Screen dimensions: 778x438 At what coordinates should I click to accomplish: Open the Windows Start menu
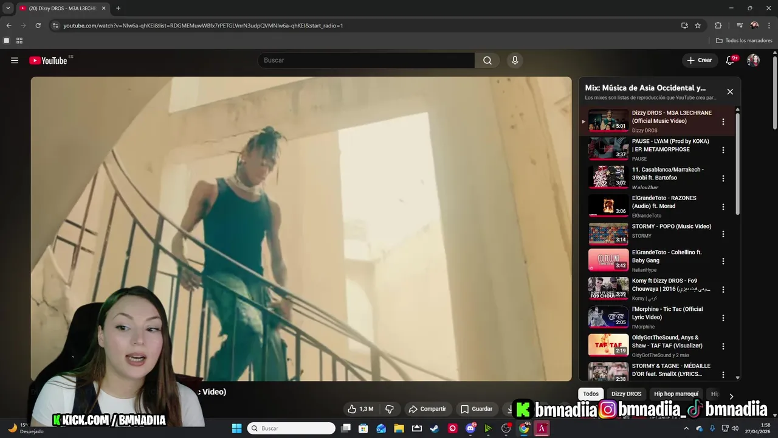[x=236, y=428]
